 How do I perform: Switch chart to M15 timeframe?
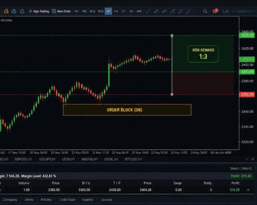(92, 11)
